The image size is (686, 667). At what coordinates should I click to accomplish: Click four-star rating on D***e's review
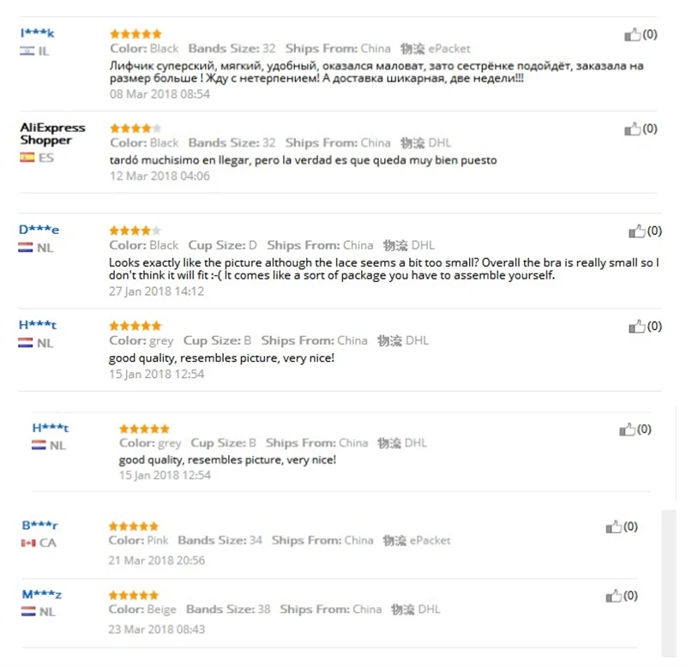point(135,231)
